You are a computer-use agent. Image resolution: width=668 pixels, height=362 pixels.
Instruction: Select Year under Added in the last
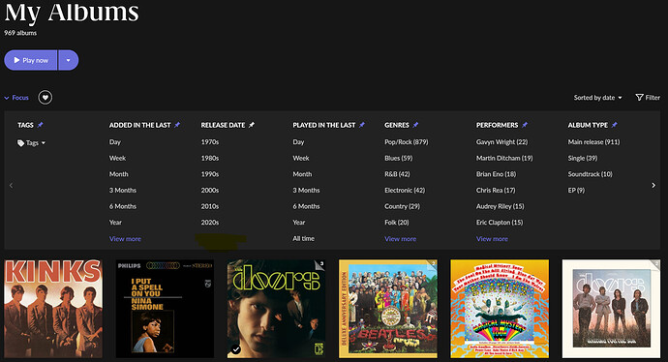click(115, 223)
